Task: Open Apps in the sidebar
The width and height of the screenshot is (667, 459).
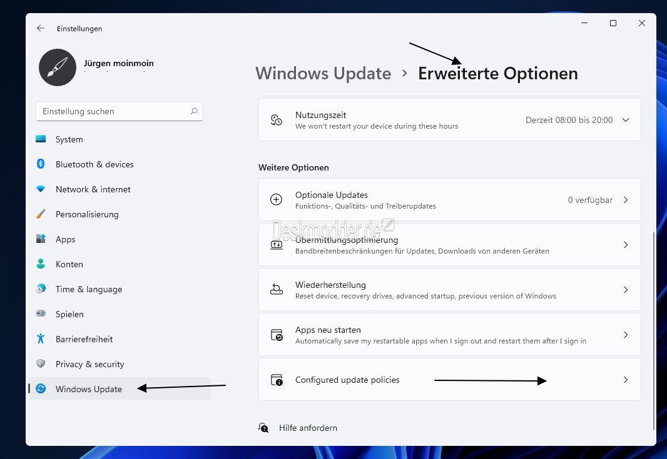Action: [x=119, y=239]
